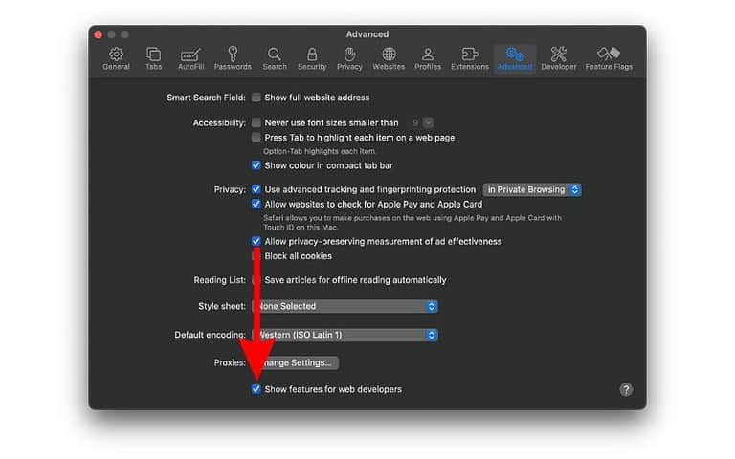Open the Style sheet None Selected dropdown

pyautogui.click(x=345, y=306)
